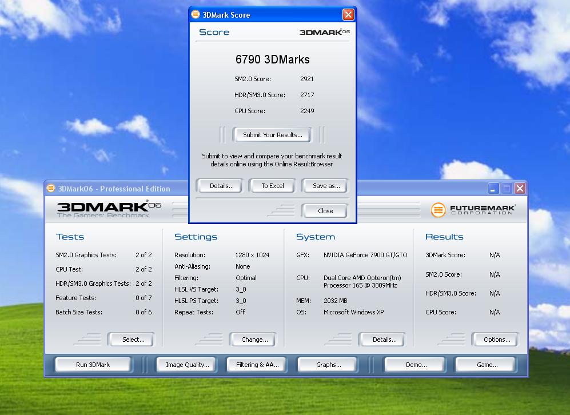Click GFX value NVIDIA GeForce 7900 GT/GTO
Viewport: 570px width, 415px height.
[365, 255]
